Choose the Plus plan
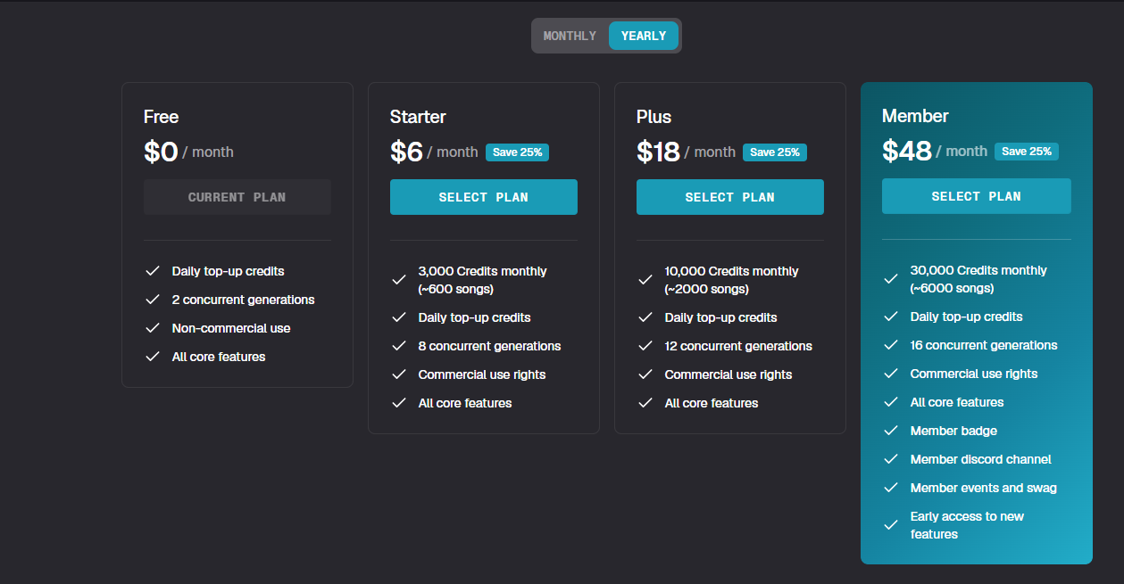1124x584 pixels. pyautogui.click(x=729, y=197)
